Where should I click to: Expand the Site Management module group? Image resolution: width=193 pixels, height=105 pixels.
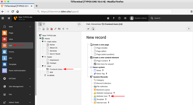[16, 86]
